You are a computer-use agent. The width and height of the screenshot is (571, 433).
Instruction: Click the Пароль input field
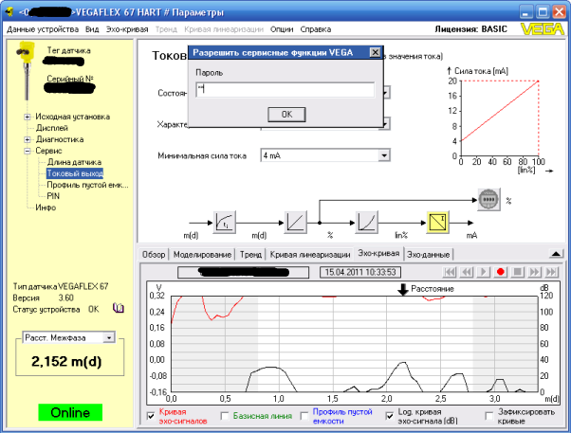point(285,89)
